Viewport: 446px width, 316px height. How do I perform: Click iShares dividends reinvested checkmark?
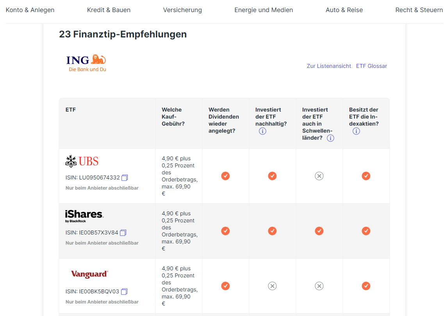(x=225, y=231)
